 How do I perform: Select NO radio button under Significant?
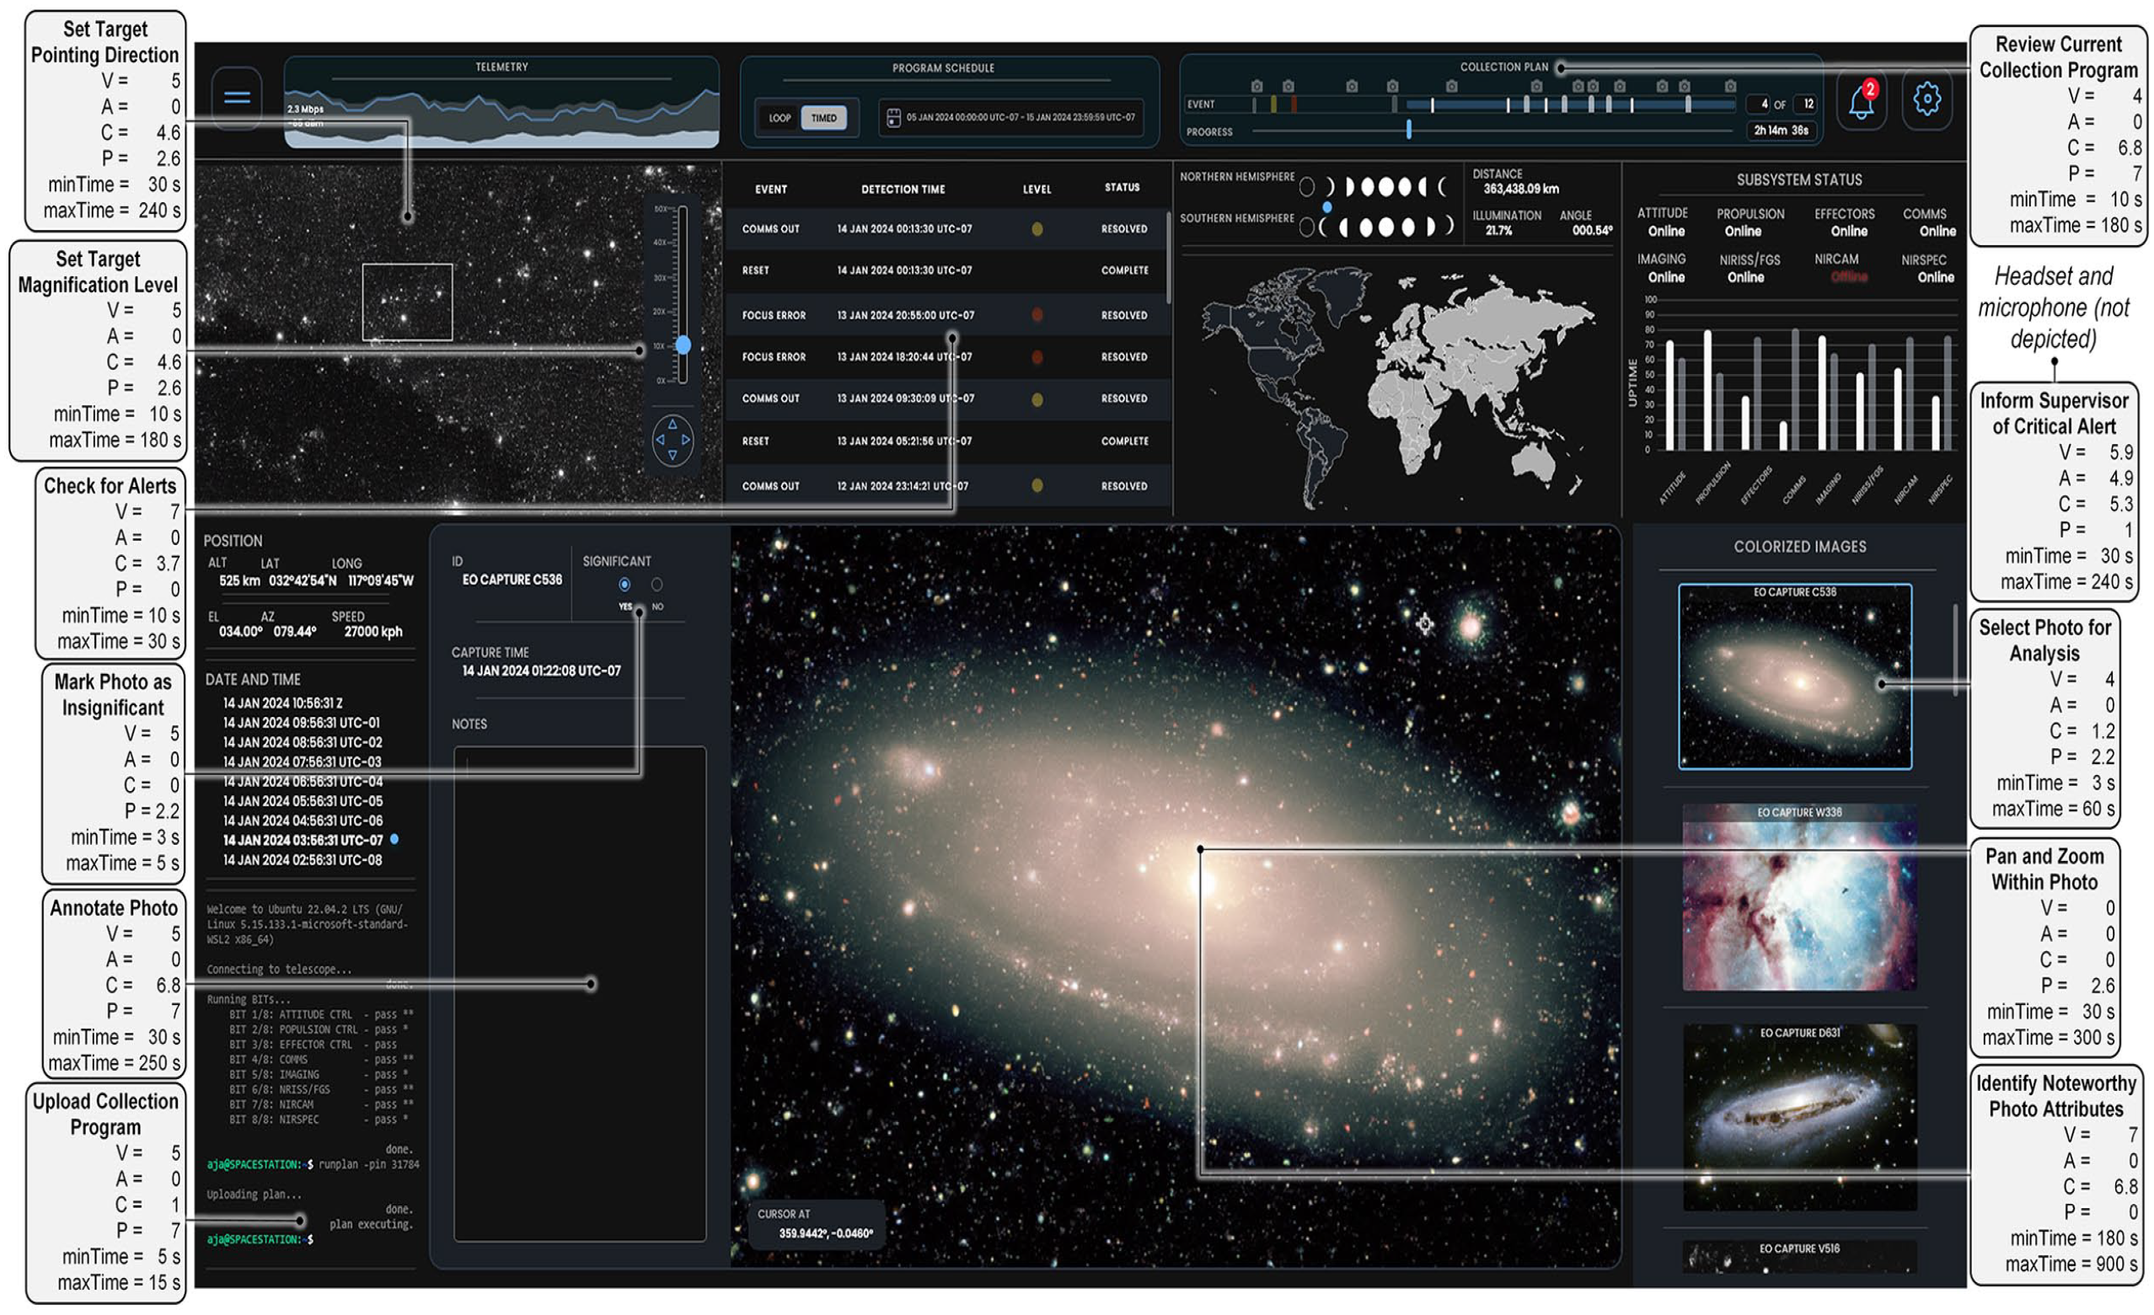click(x=656, y=584)
